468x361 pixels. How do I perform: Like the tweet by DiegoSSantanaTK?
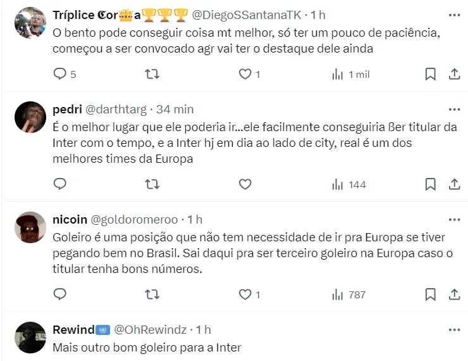coord(245,74)
